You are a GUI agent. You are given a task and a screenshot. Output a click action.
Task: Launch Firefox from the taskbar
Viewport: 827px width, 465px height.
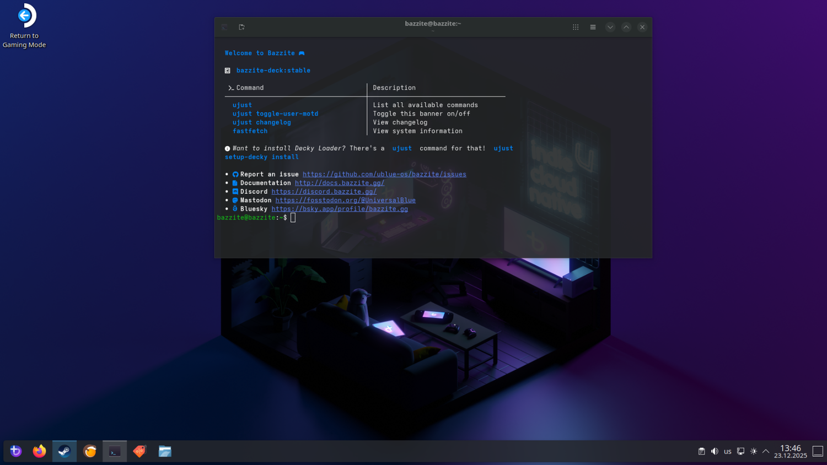[39, 451]
